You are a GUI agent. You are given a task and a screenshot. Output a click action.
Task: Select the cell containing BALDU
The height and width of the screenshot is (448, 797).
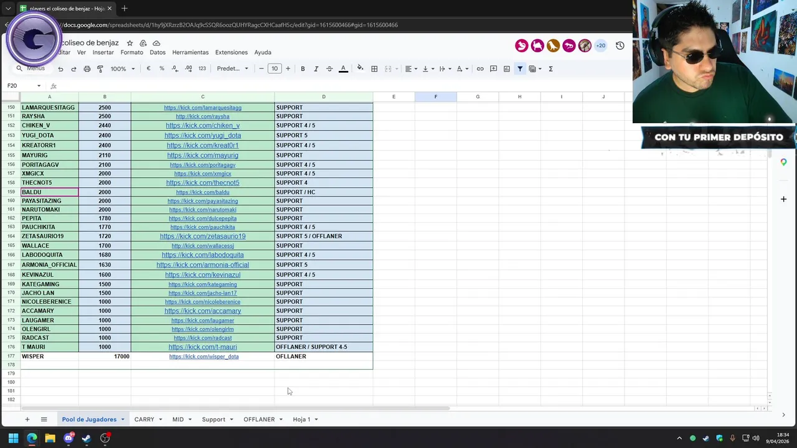(x=49, y=192)
